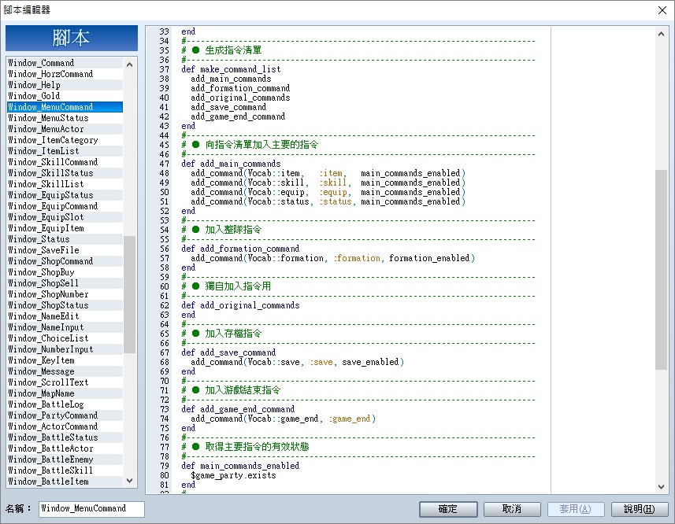Select Window_Status script
Screen dimensions: 675x524
(x=65, y=239)
